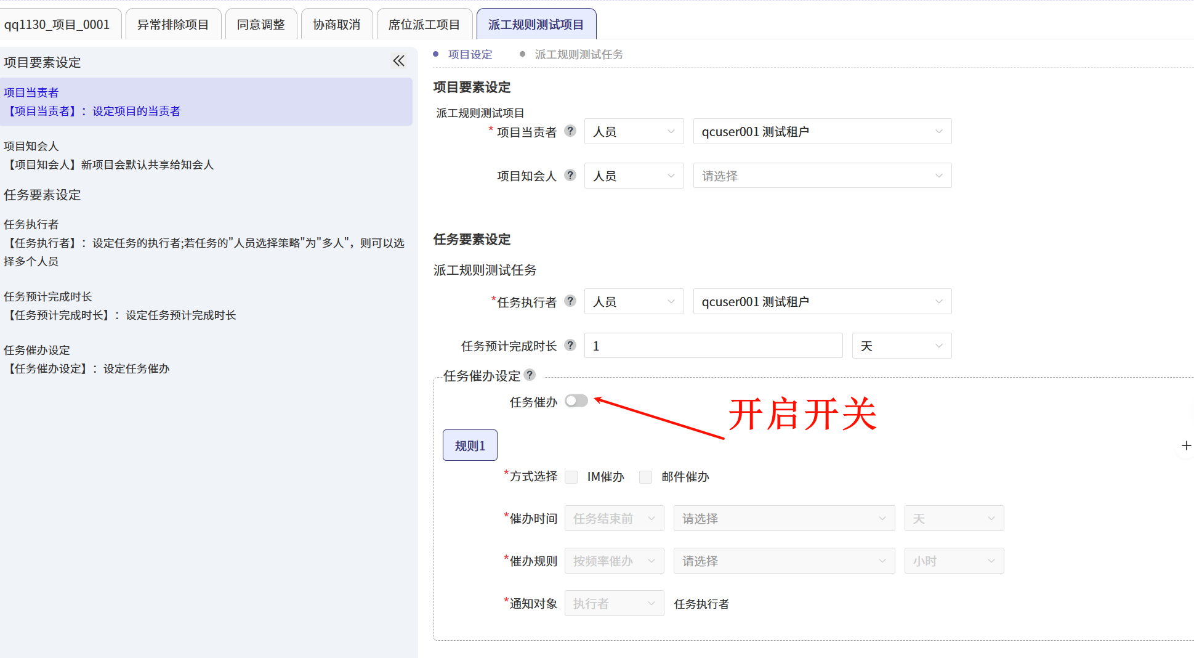This screenshot has width=1194, height=658.
Task: Go to 派工规则测试任务 step link
Action: tap(578, 54)
